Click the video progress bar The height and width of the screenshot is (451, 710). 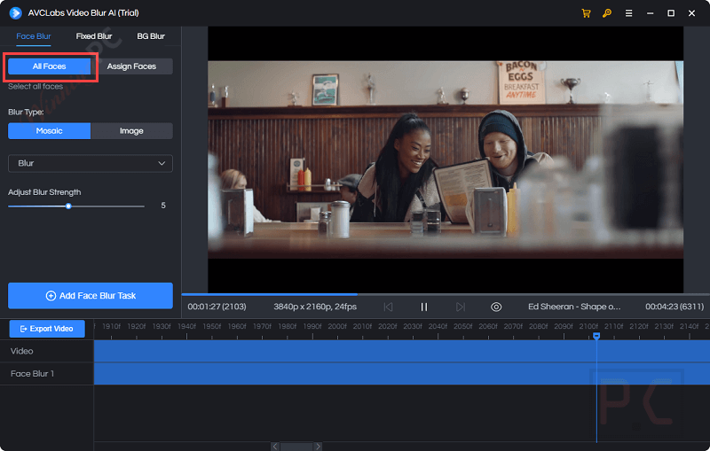446,294
